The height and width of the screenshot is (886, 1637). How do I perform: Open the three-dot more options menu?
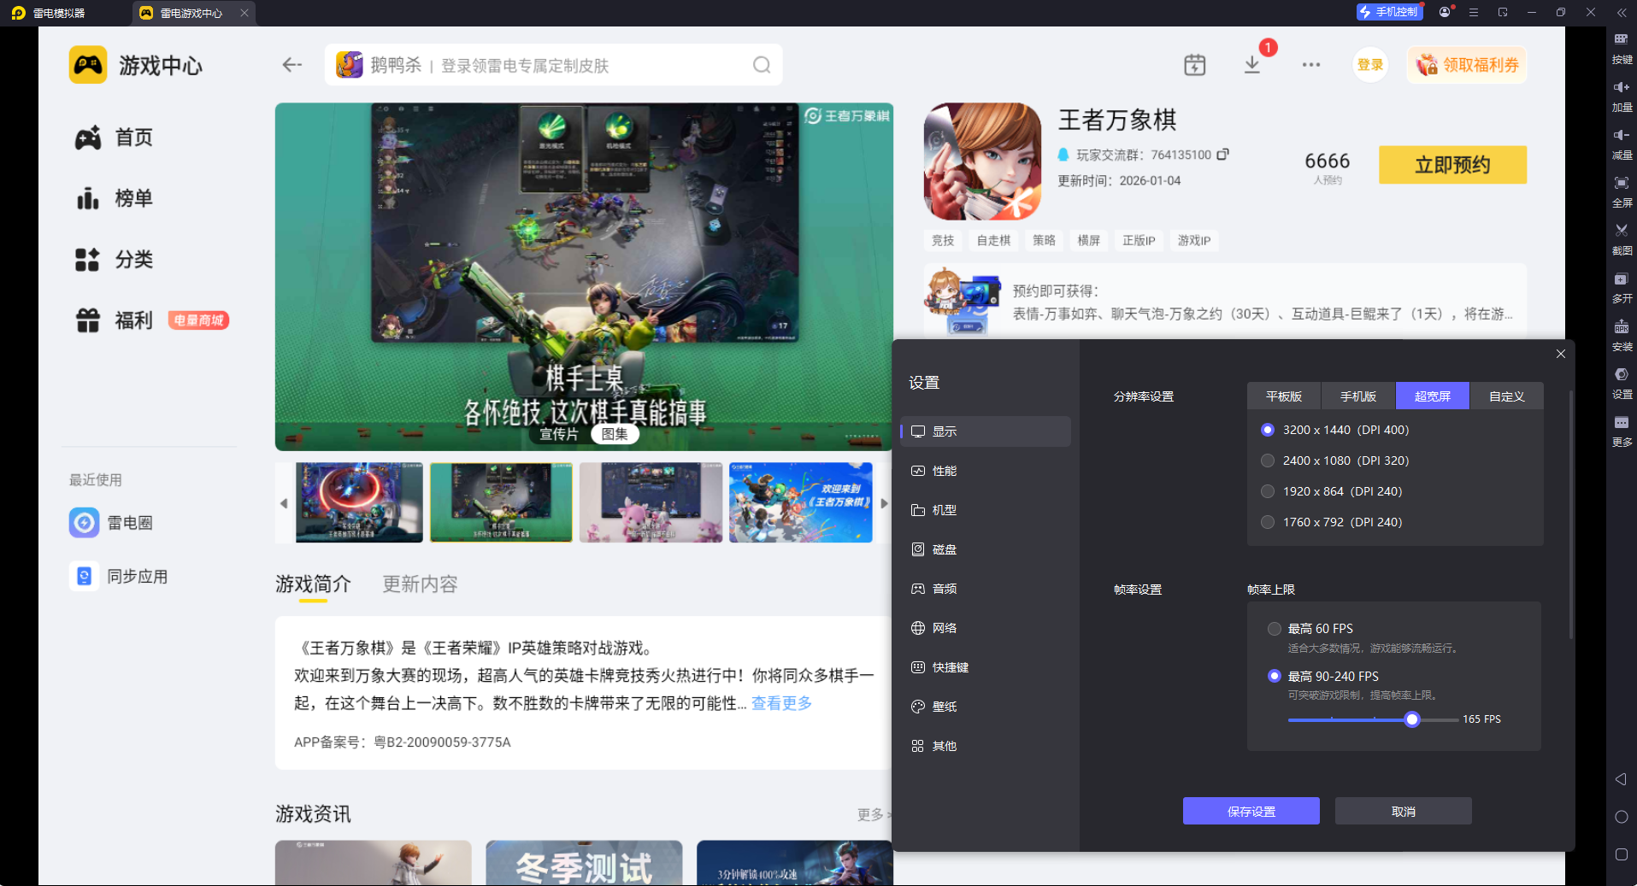1311,65
